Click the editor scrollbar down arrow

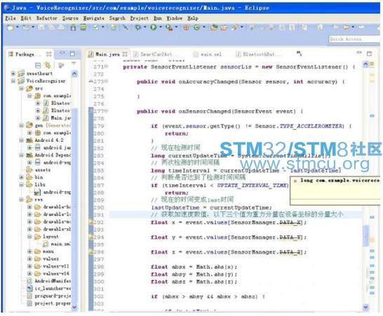365,307
